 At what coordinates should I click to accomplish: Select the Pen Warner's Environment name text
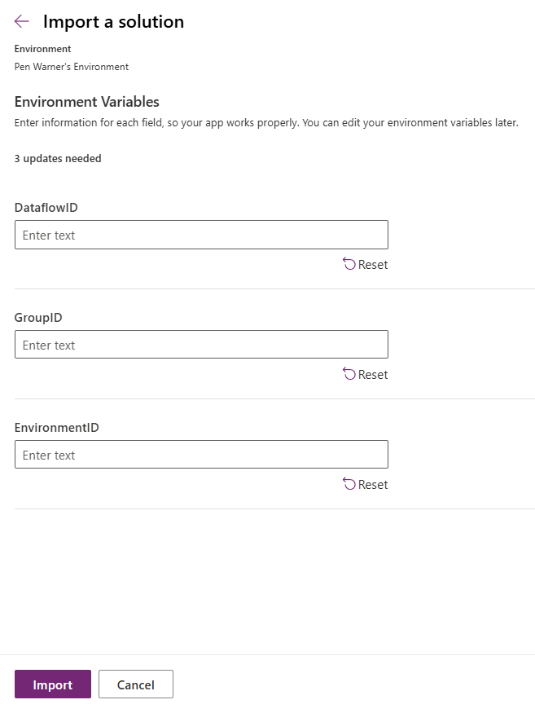[x=72, y=67]
